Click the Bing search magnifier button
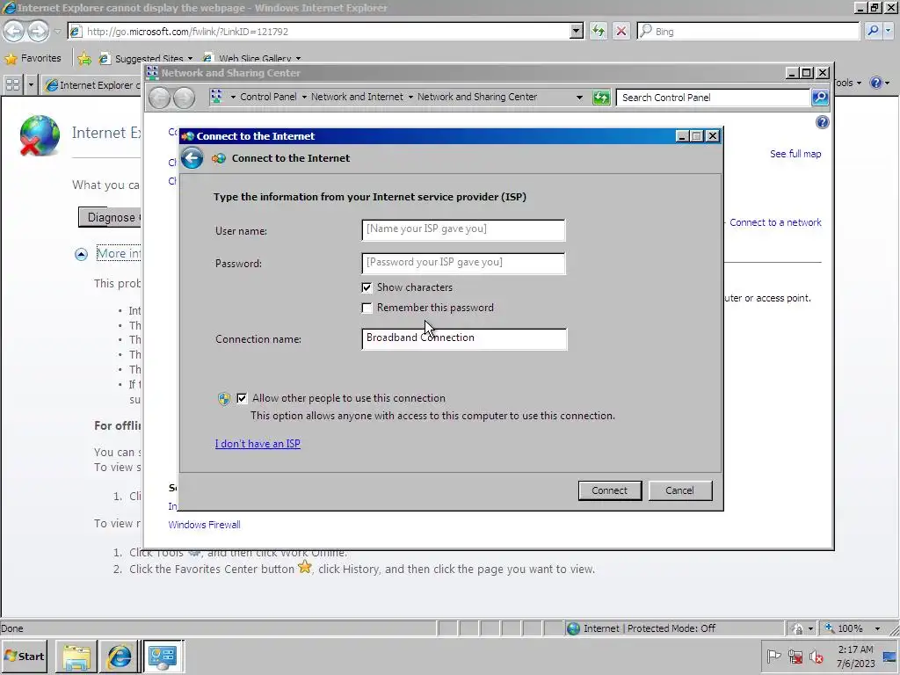Image resolution: width=900 pixels, height=675 pixels. tap(873, 31)
